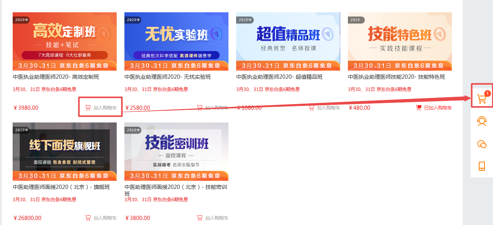Add 技能密训班 course to cart
Viewport: 493px width, 225px height.
click(x=213, y=218)
